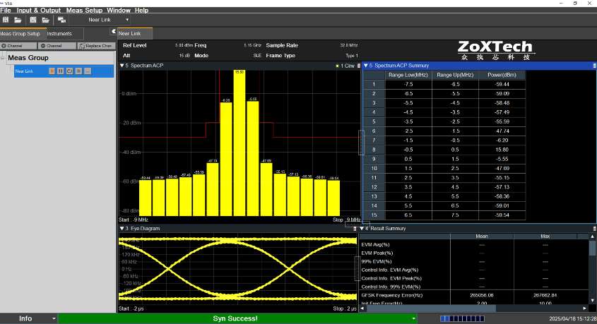Click the Ref Level value 5.00 dBm
Screen dimensions: 597x324
184,45
